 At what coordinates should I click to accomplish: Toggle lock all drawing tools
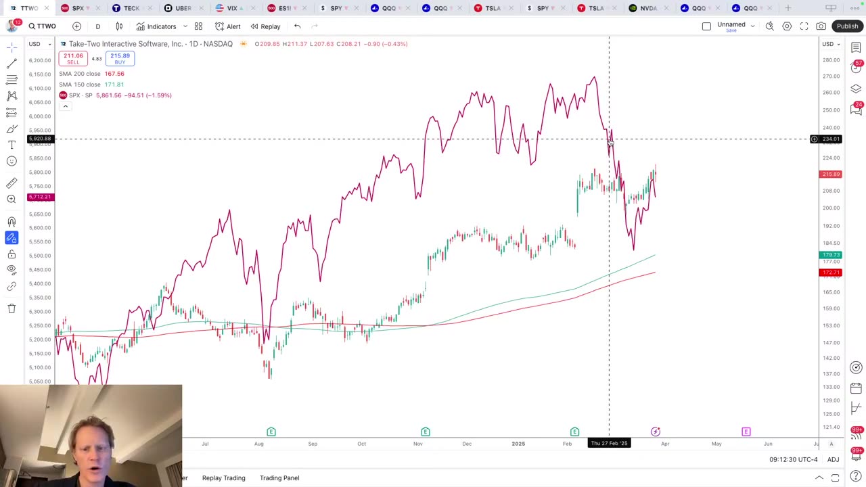tap(12, 254)
